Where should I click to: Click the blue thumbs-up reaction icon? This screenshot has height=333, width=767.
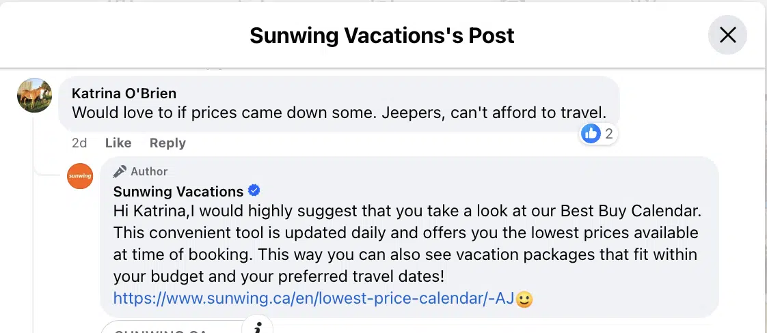tap(591, 134)
